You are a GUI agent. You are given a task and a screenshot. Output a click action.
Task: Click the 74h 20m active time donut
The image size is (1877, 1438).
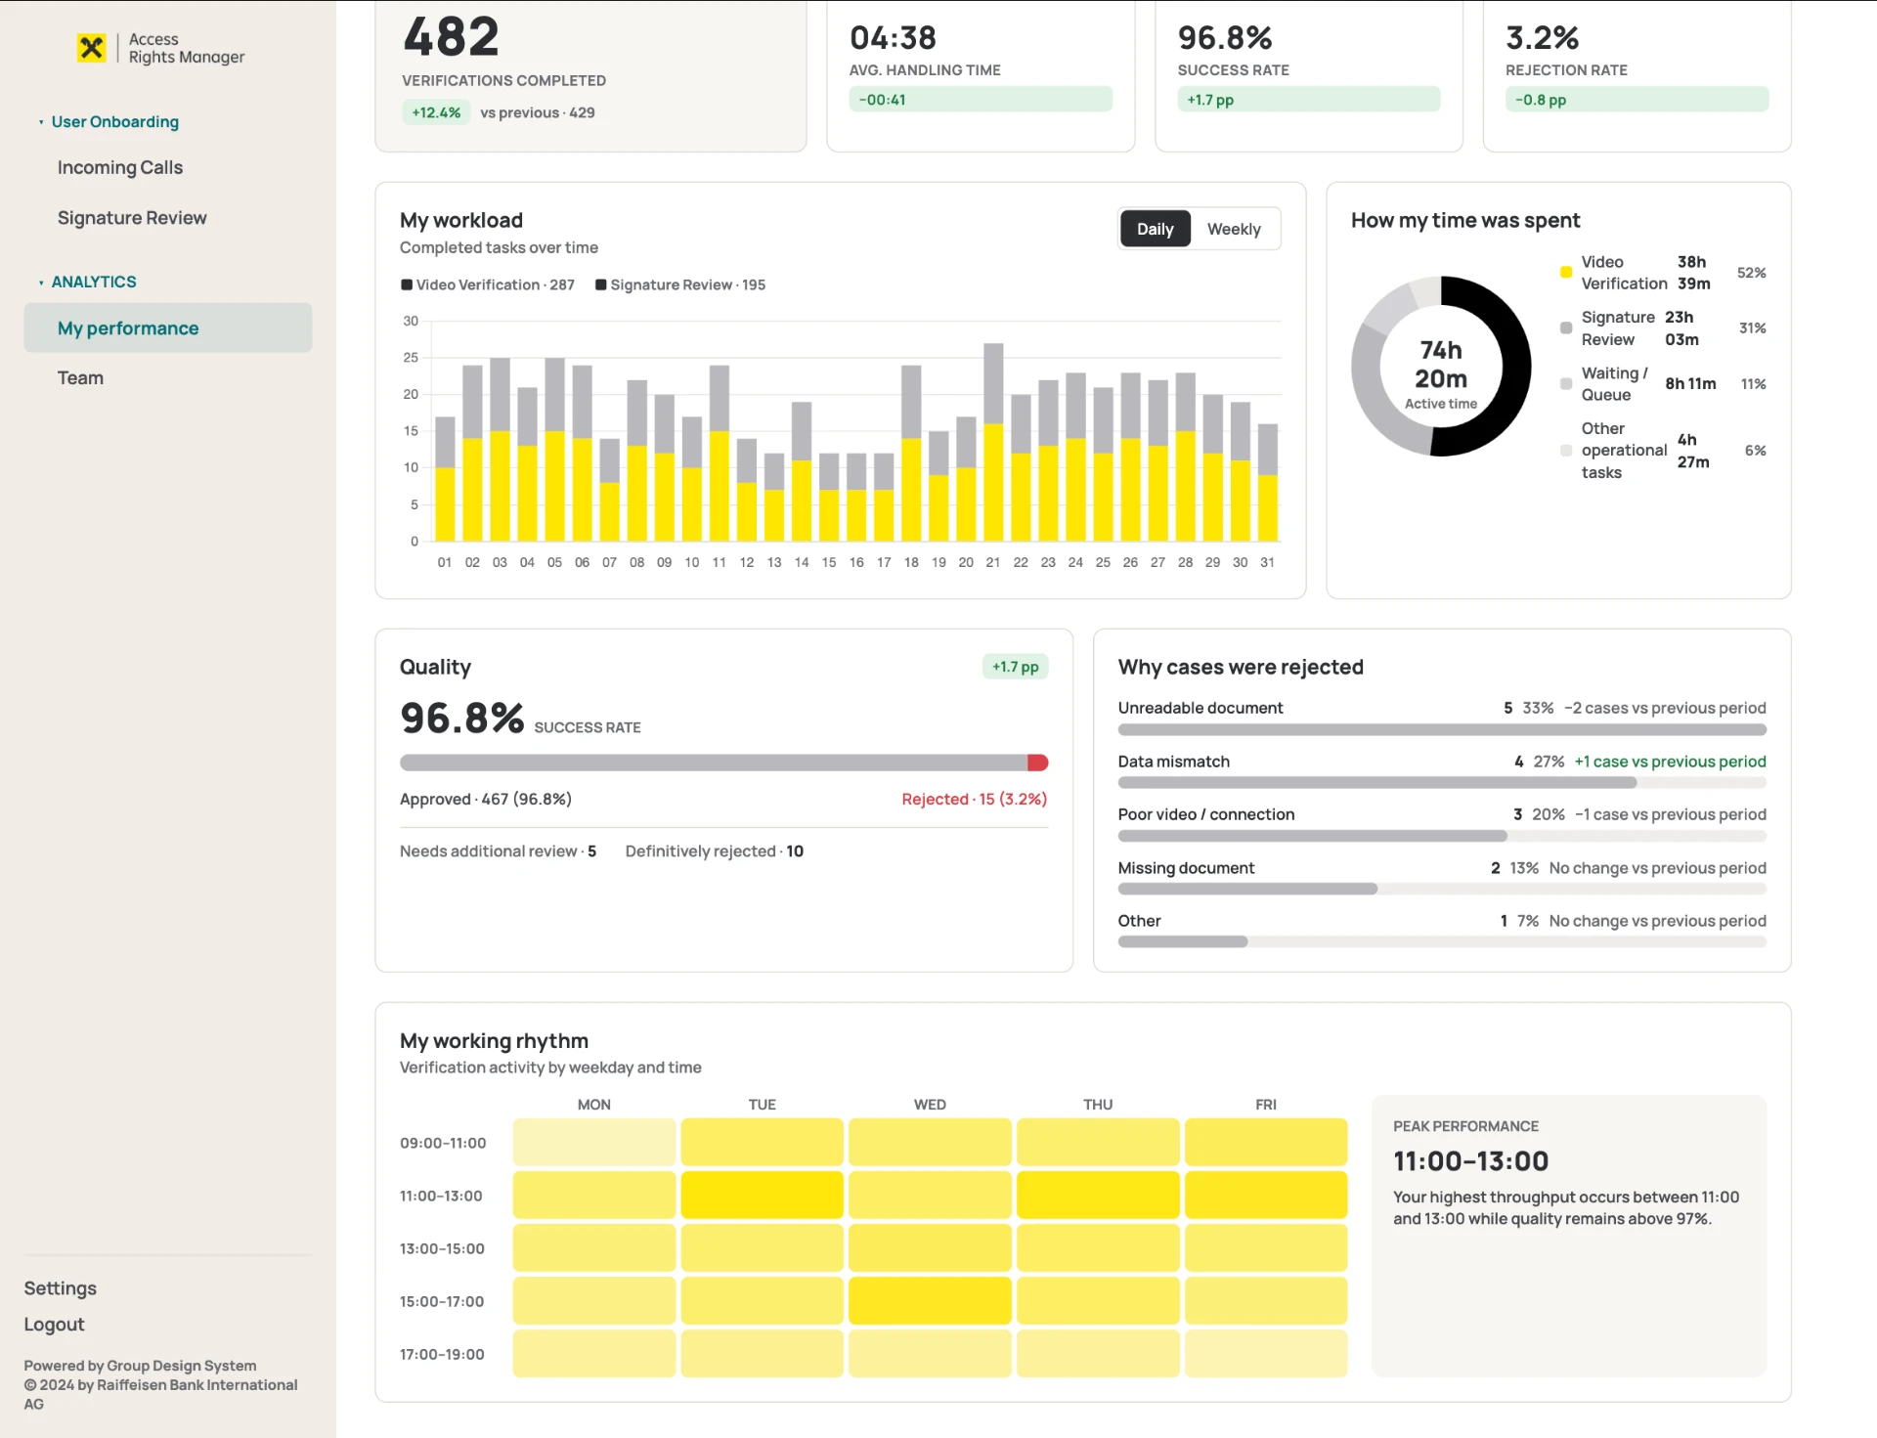click(1441, 367)
